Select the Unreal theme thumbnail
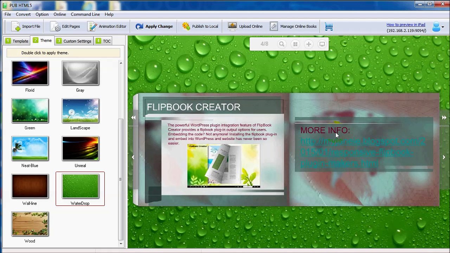 click(x=81, y=148)
